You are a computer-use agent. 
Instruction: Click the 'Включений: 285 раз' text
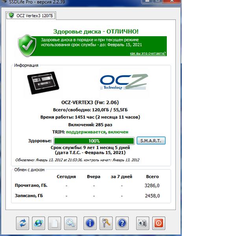point(90,125)
